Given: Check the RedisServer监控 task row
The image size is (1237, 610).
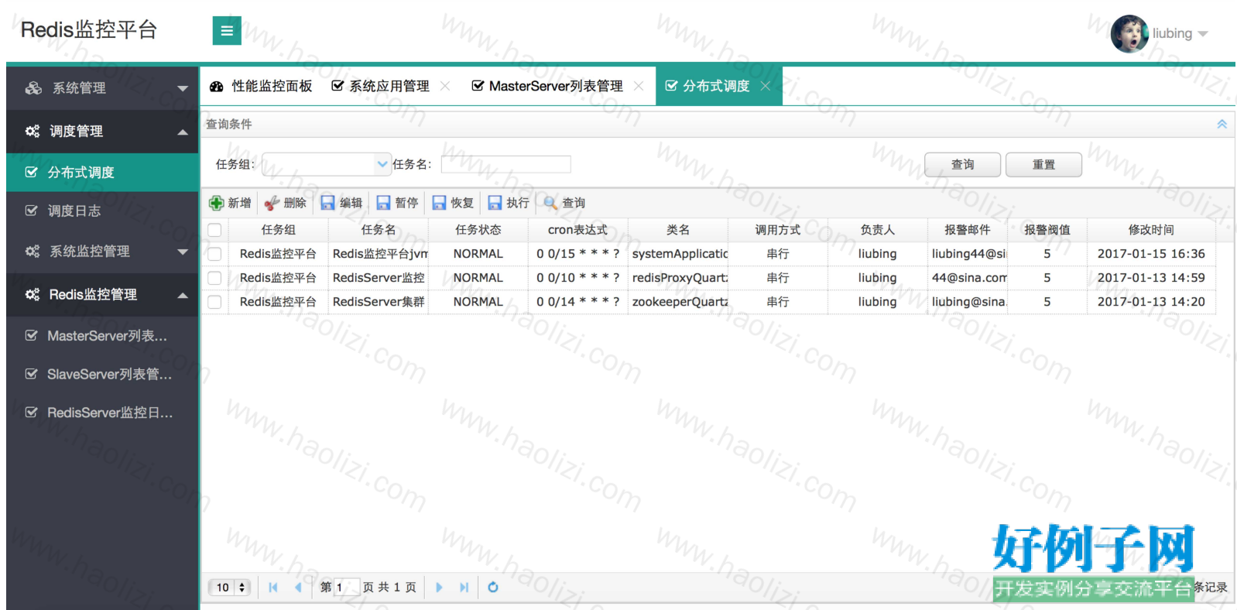Looking at the screenshot, I should click(214, 278).
